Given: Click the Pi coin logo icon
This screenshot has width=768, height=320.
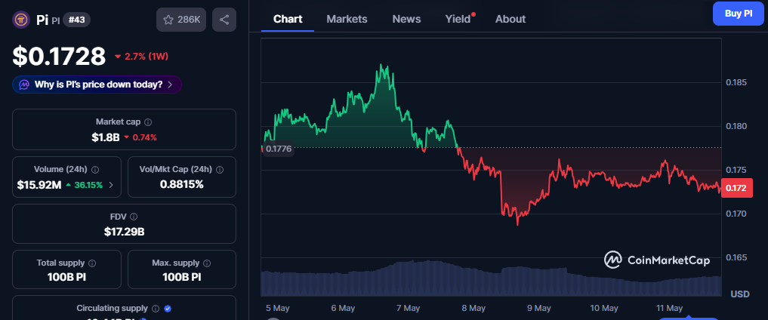Looking at the screenshot, I should coord(22,20).
